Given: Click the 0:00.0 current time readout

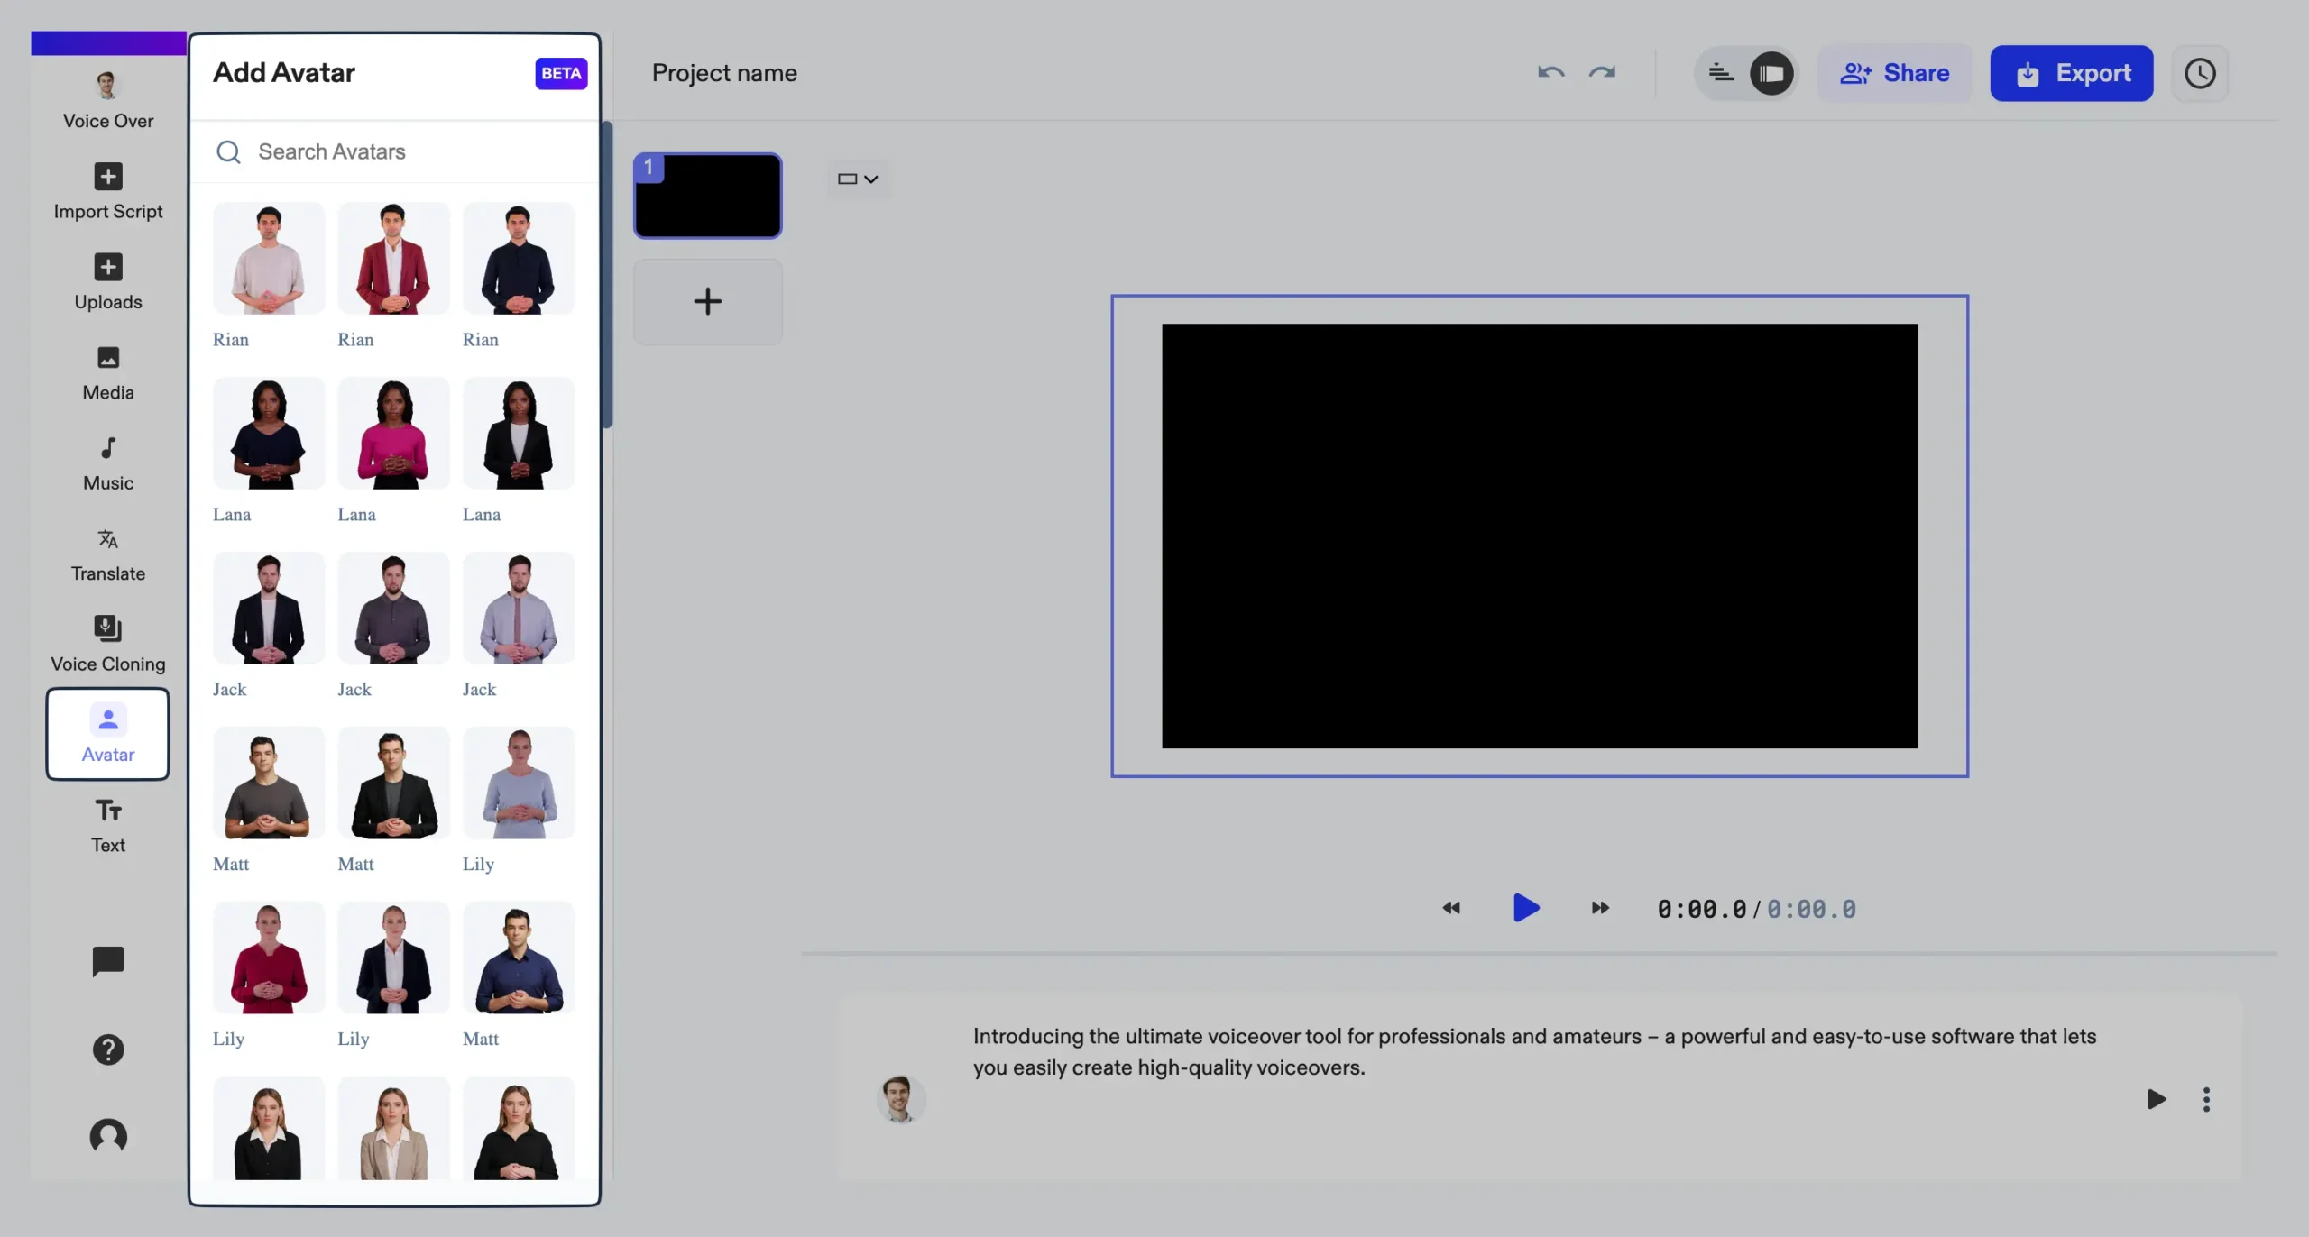Looking at the screenshot, I should [x=1701, y=909].
